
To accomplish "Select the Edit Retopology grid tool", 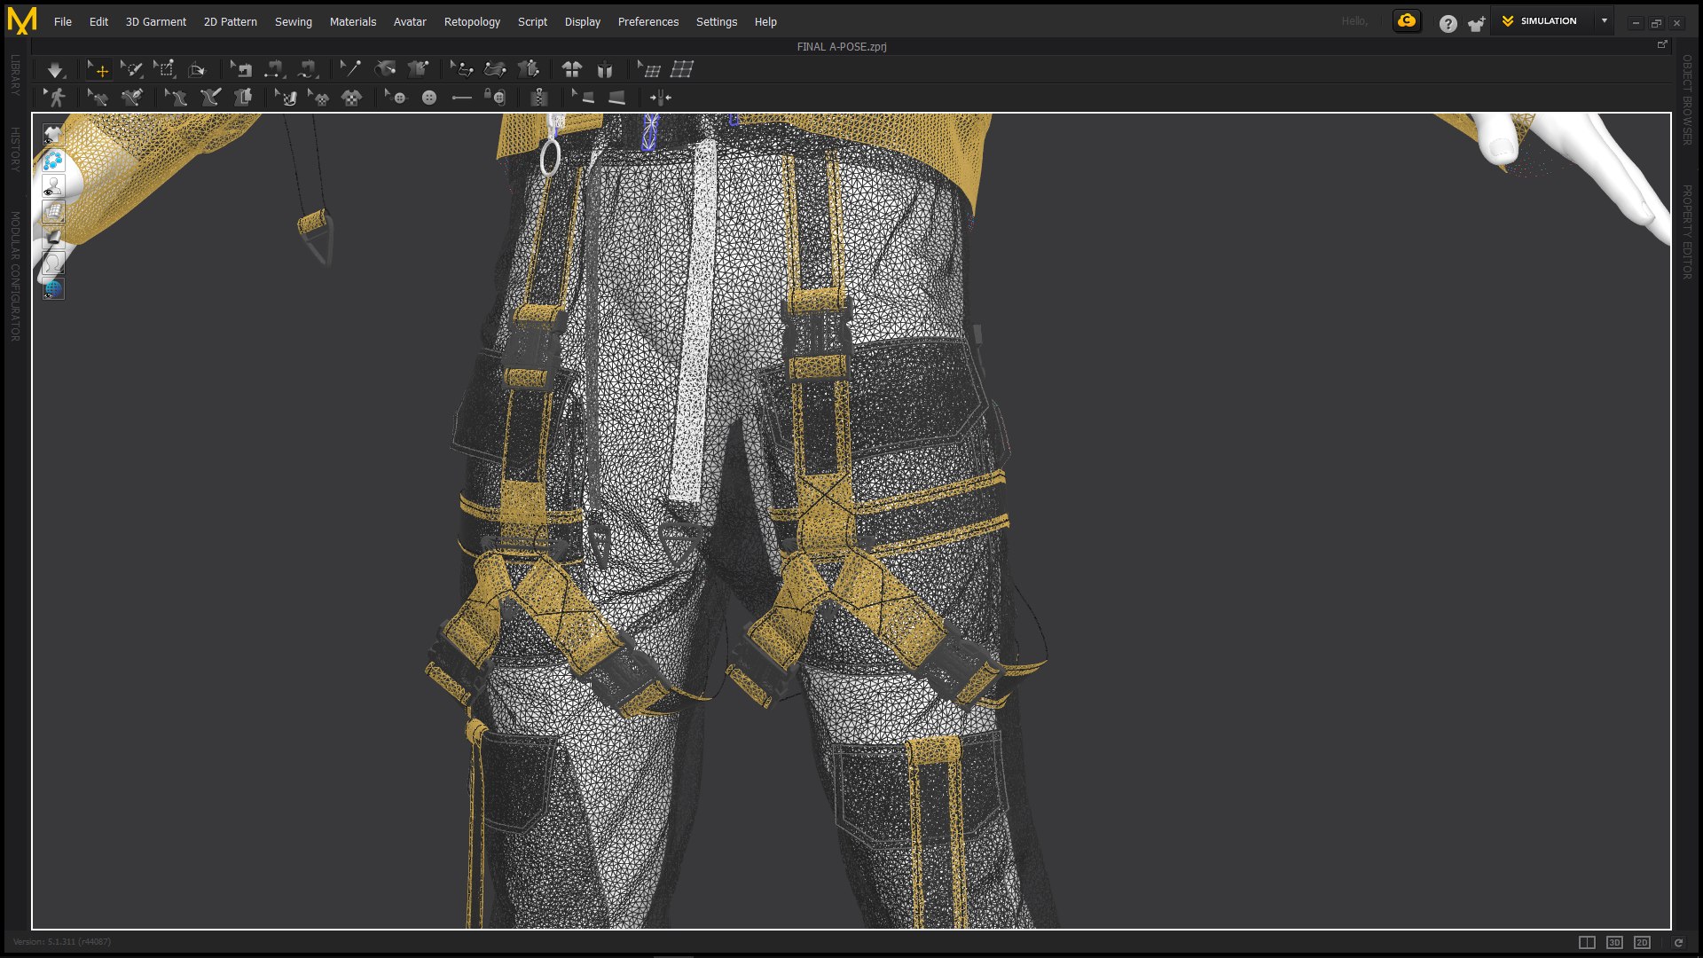I will (x=649, y=69).
